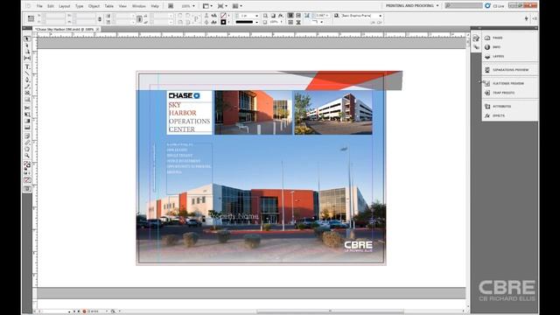Open the View menu

122,6
